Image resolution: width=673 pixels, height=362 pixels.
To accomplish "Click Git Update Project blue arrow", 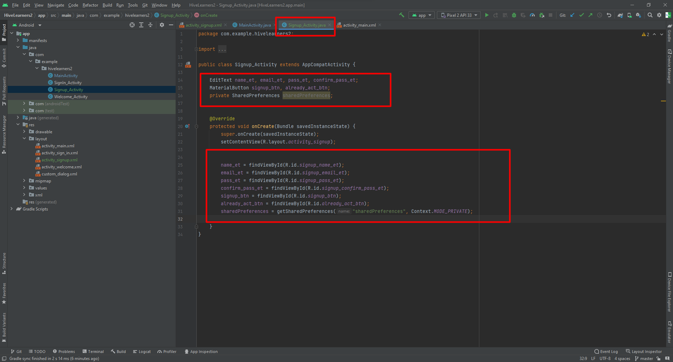I will point(572,15).
